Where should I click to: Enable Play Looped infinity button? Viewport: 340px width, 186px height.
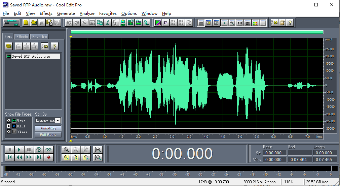click(x=48, y=150)
